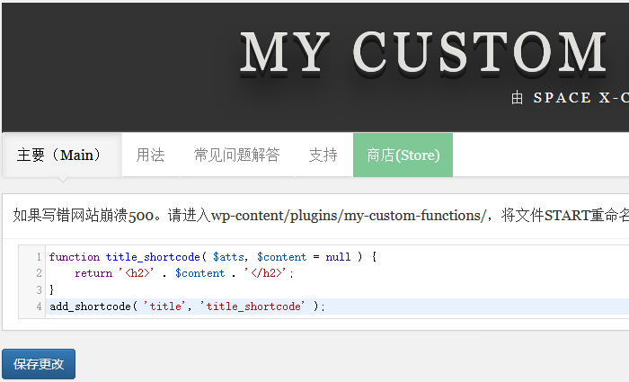Open the 常见问题解答 tab

236,155
